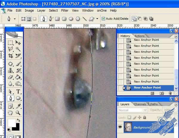Select the Pen tool in toolbox

coord(10,98)
